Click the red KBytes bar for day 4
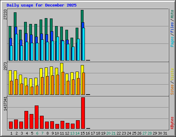Viewport: 176px width, 137px height. 26,120
